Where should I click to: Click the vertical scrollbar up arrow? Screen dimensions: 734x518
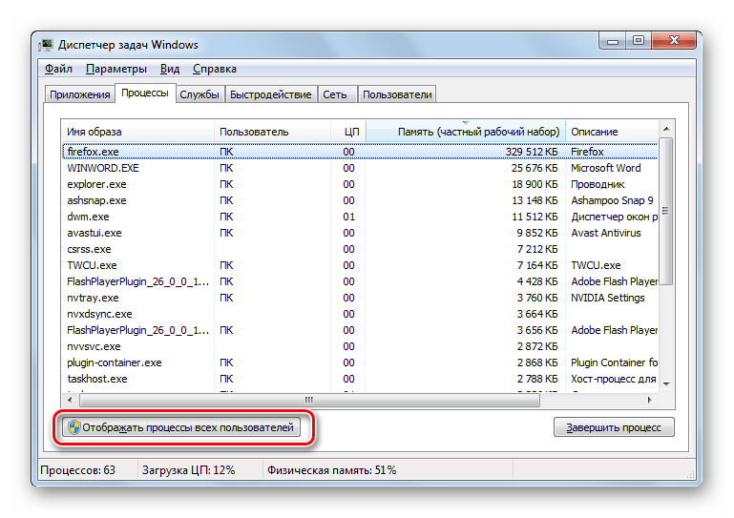[666, 129]
